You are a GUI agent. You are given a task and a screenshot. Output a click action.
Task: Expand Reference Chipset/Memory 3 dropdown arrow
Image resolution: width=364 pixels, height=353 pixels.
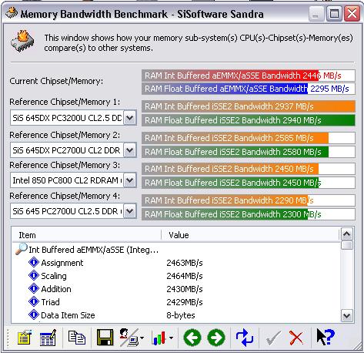click(130, 180)
